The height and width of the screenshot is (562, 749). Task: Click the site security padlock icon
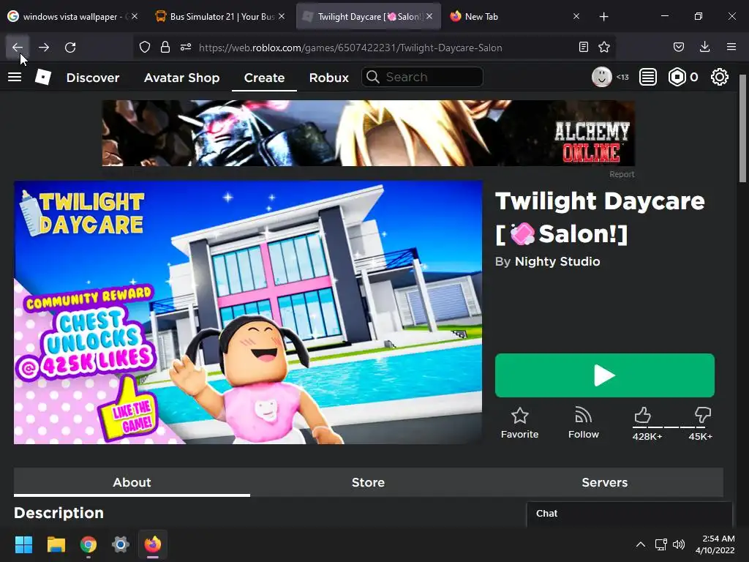click(165, 48)
